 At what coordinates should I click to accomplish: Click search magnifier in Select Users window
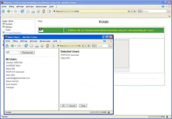tap(110, 46)
